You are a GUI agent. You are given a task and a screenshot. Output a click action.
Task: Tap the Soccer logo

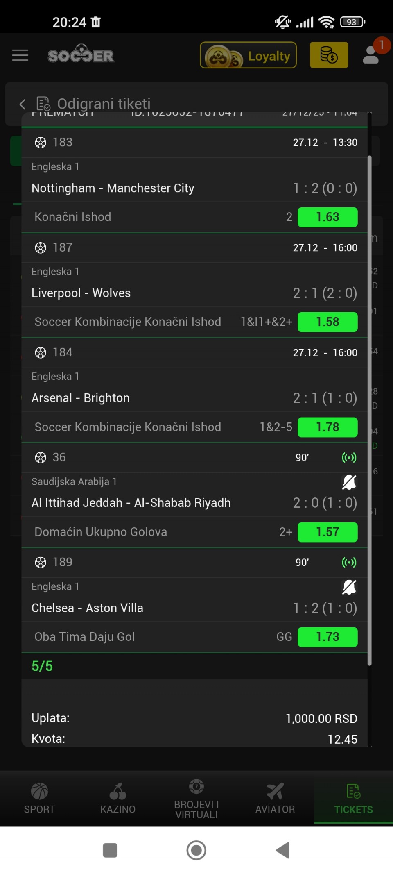coord(81,55)
